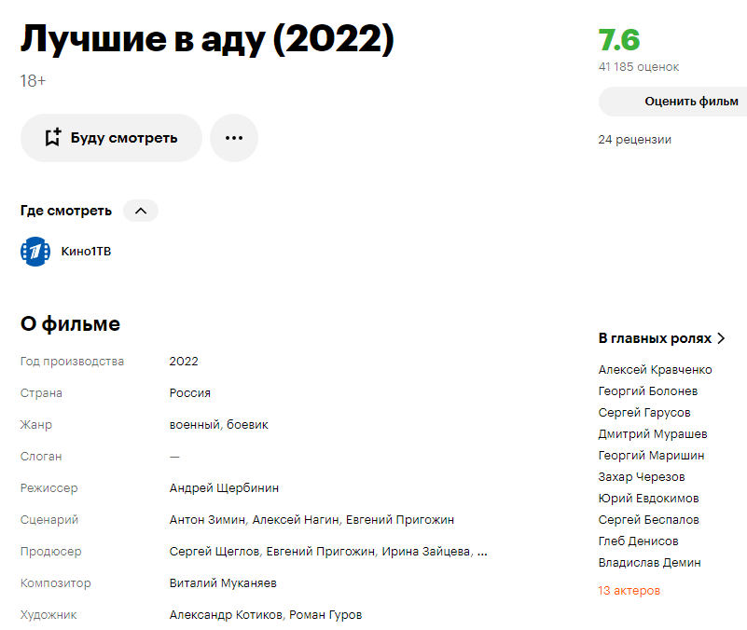Collapse the Где смотреть section chevron

pyautogui.click(x=141, y=211)
